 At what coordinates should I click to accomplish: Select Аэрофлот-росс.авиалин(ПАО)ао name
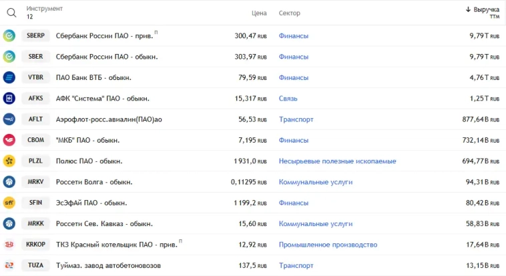click(x=109, y=119)
